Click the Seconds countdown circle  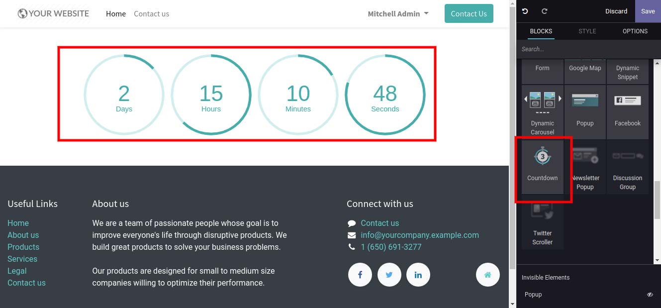click(385, 95)
